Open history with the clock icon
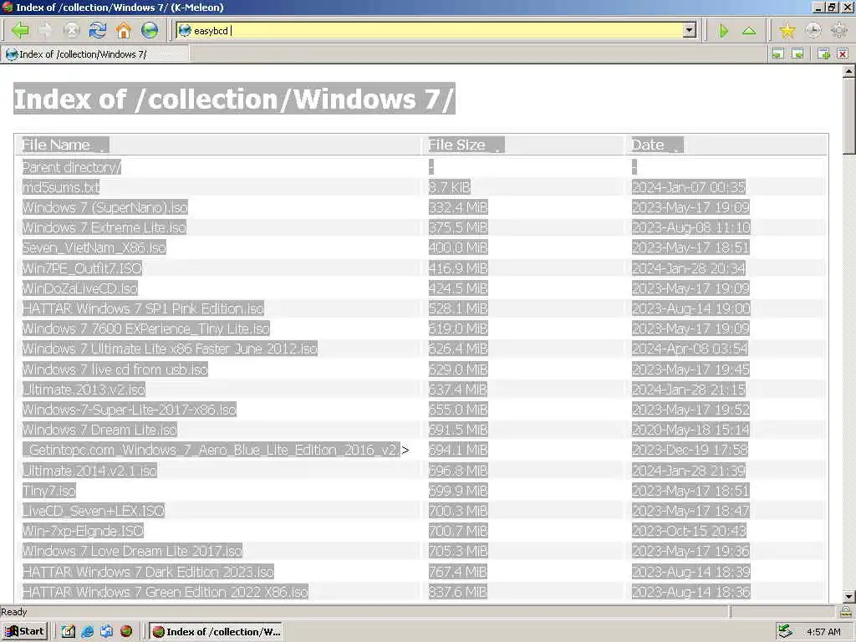Screen dimensions: 856x642 pyautogui.click(x=813, y=31)
